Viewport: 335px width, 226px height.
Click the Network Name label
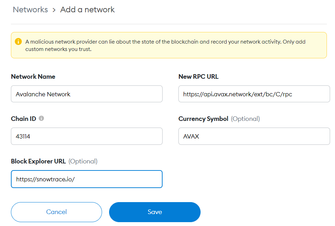point(33,77)
